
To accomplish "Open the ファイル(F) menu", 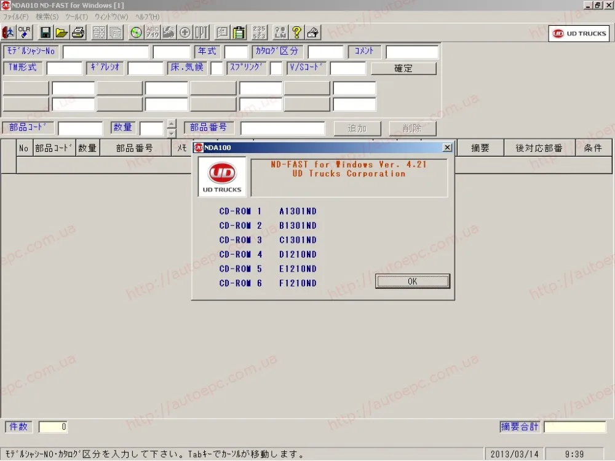I will tap(16, 17).
